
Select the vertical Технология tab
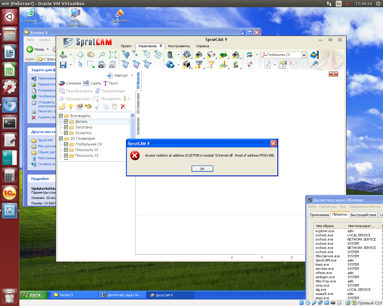pos(138,126)
